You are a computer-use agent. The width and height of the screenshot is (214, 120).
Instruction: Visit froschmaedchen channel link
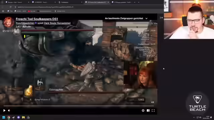tap(25, 23)
